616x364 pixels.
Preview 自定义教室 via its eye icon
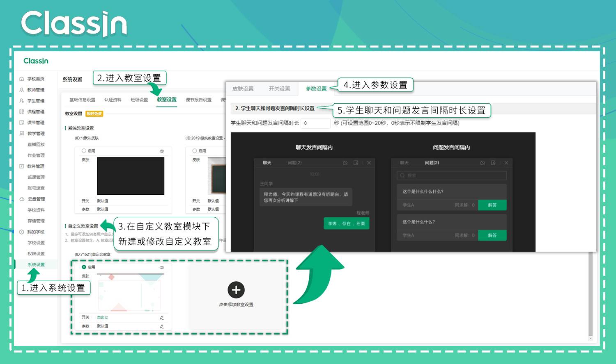tap(162, 267)
